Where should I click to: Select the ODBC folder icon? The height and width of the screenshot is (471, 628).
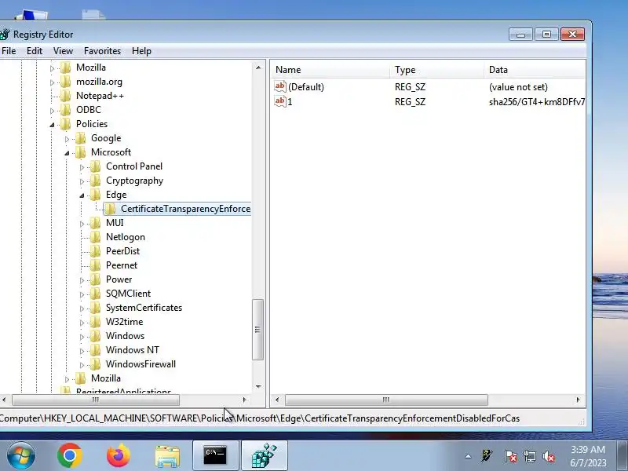[65, 110]
